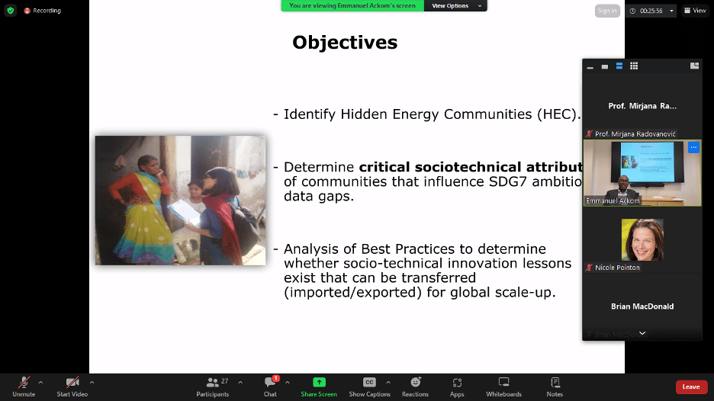
Task: Open the Reactions emoji menu
Action: [x=415, y=383]
